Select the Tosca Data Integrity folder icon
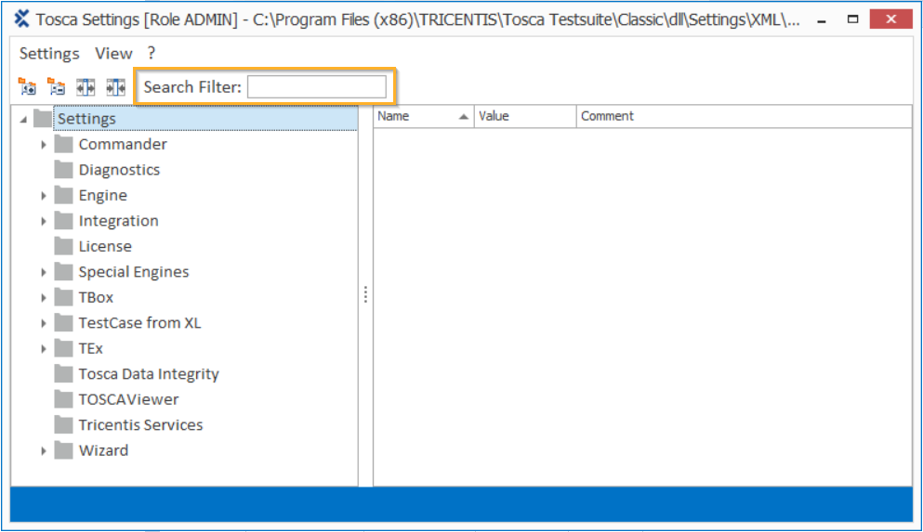Viewport: 923px width, 532px height. pyautogui.click(x=63, y=374)
